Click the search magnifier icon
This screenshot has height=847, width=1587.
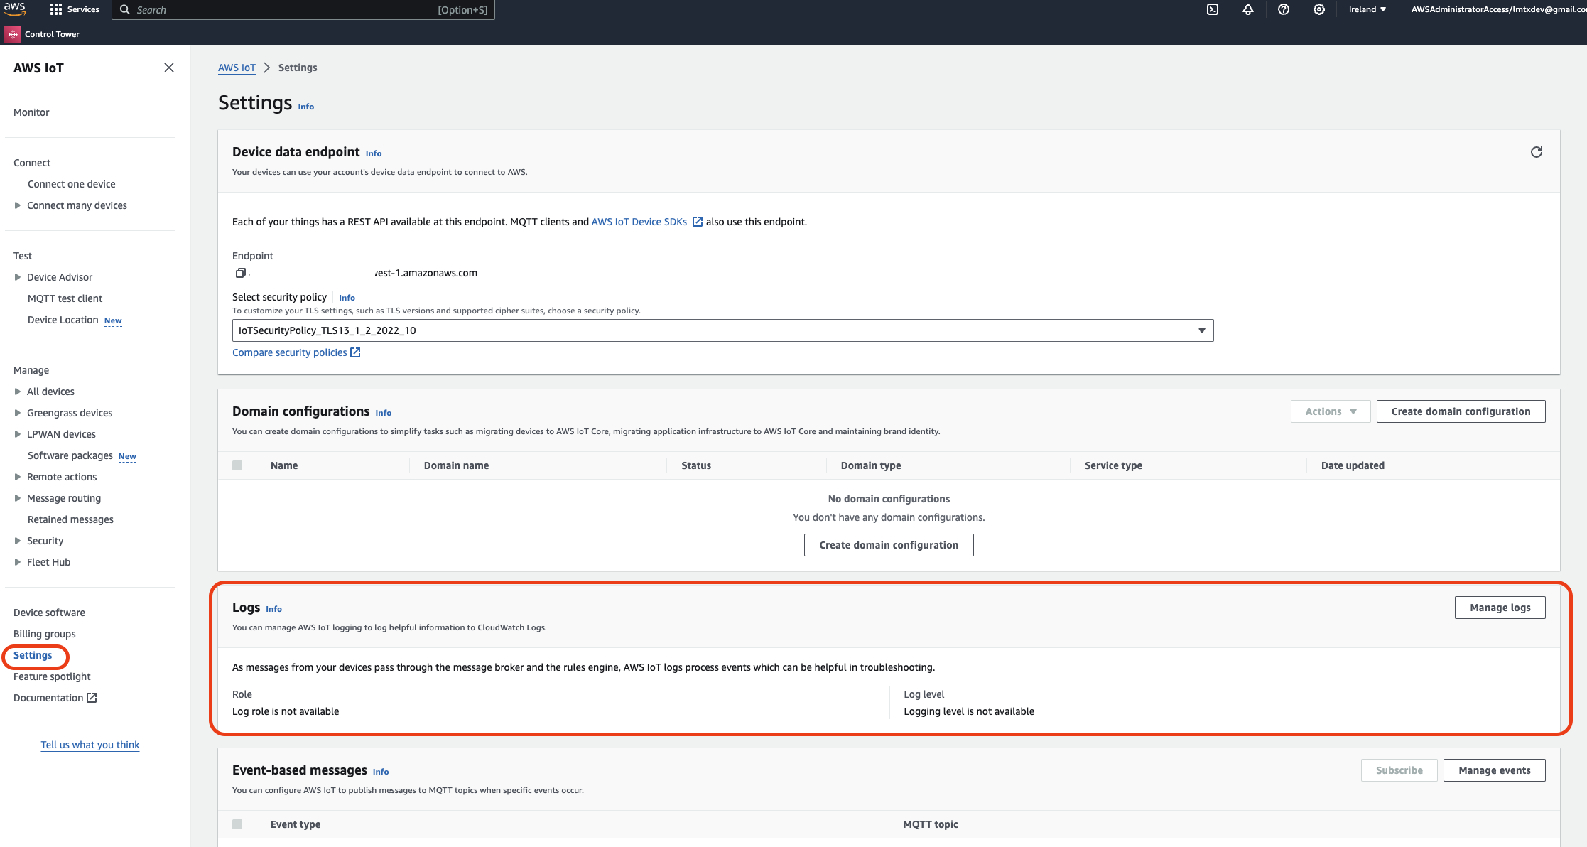(x=125, y=9)
